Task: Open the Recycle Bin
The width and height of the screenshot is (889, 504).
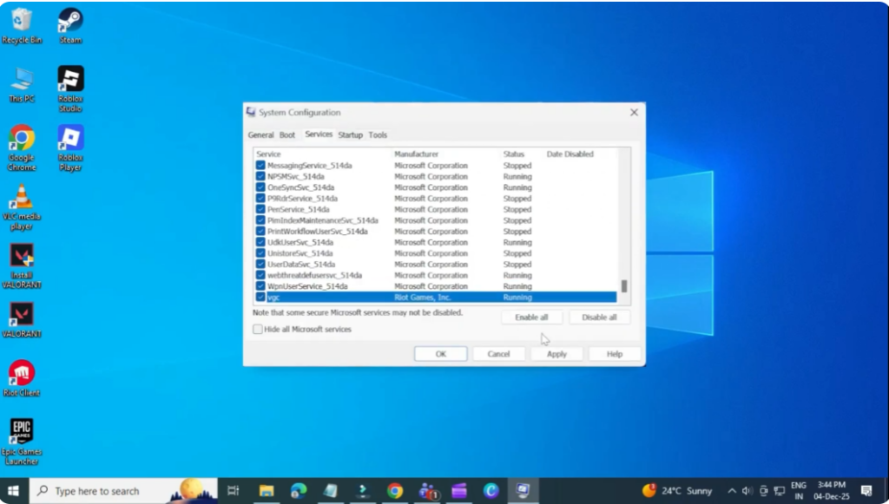Action: [x=20, y=19]
